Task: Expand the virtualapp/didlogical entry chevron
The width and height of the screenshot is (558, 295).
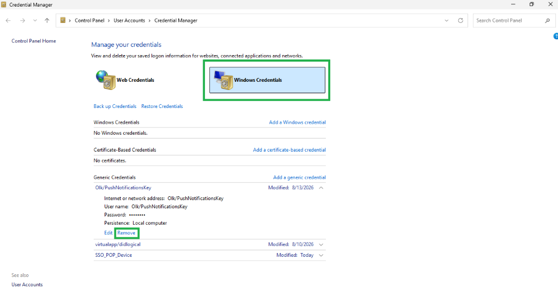Action: [321, 244]
